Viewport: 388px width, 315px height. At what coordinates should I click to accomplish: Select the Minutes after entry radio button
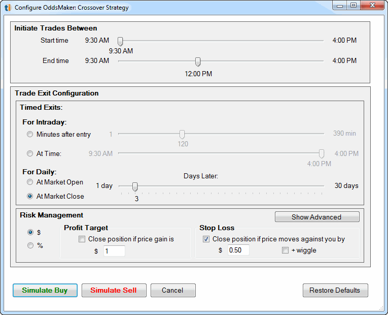click(x=30, y=135)
